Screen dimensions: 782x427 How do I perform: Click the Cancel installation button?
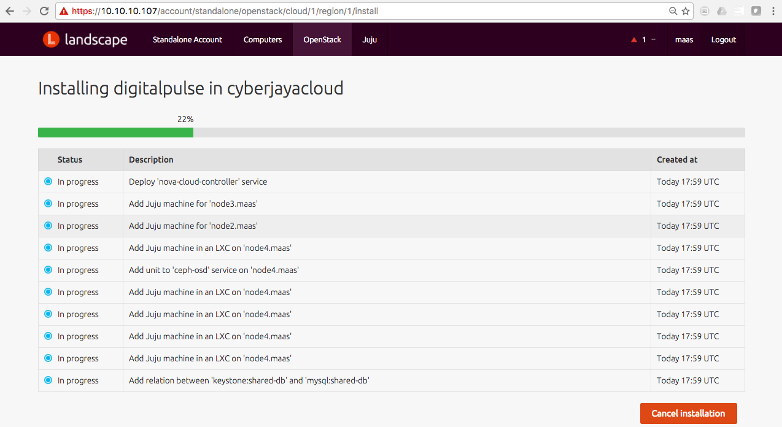(688, 414)
